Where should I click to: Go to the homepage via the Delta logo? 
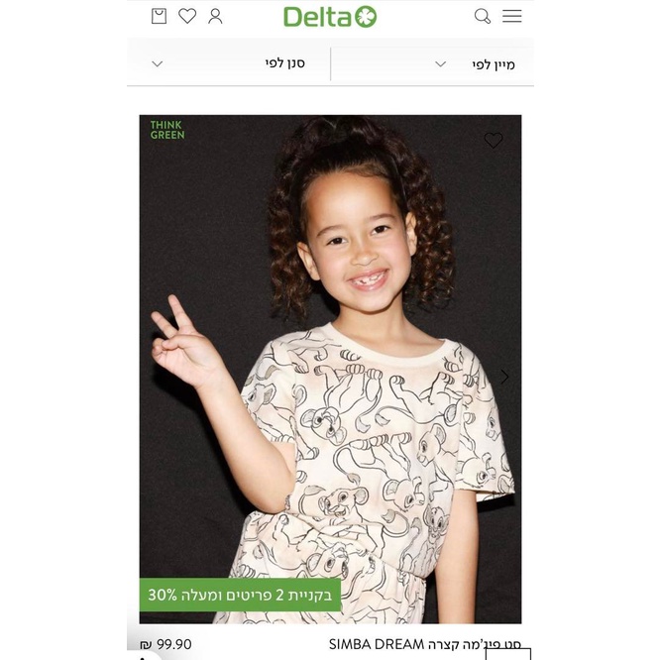click(x=330, y=17)
